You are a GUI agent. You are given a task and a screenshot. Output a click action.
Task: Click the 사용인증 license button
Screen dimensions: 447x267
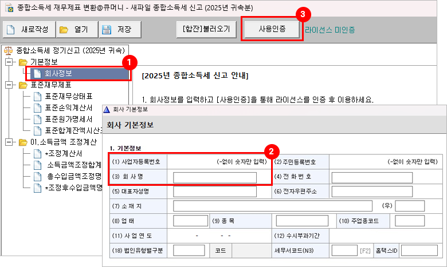[x=272, y=29]
